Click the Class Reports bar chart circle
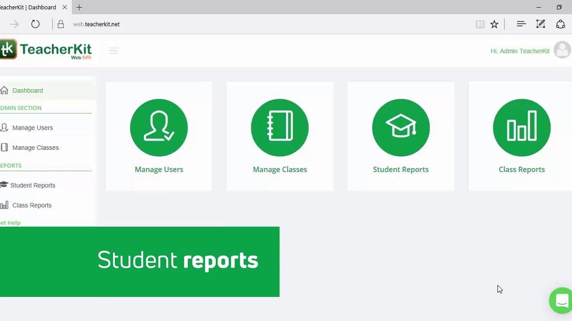572x321 pixels. coord(522,128)
